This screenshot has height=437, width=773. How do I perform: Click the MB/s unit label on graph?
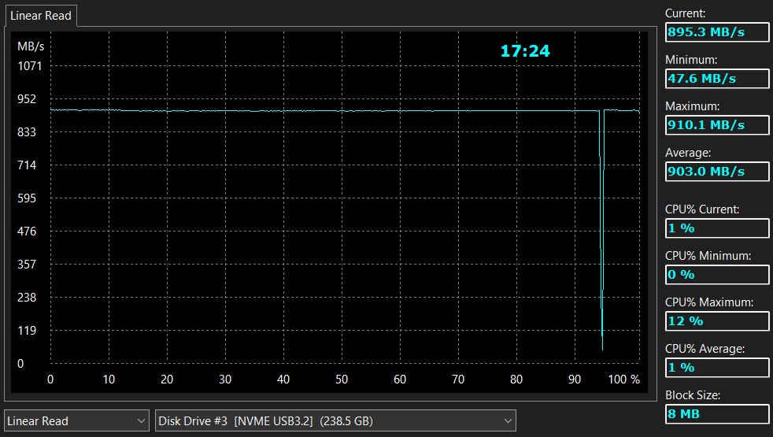[x=31, y=46]
